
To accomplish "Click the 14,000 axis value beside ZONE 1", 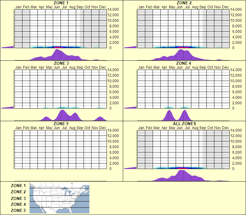I will tap(114, 10).
